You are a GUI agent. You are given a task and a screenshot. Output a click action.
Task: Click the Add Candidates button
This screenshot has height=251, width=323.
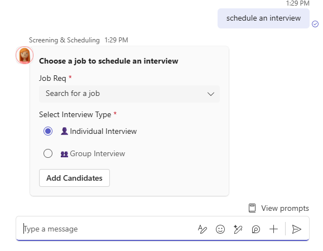[x=74, y=178]
